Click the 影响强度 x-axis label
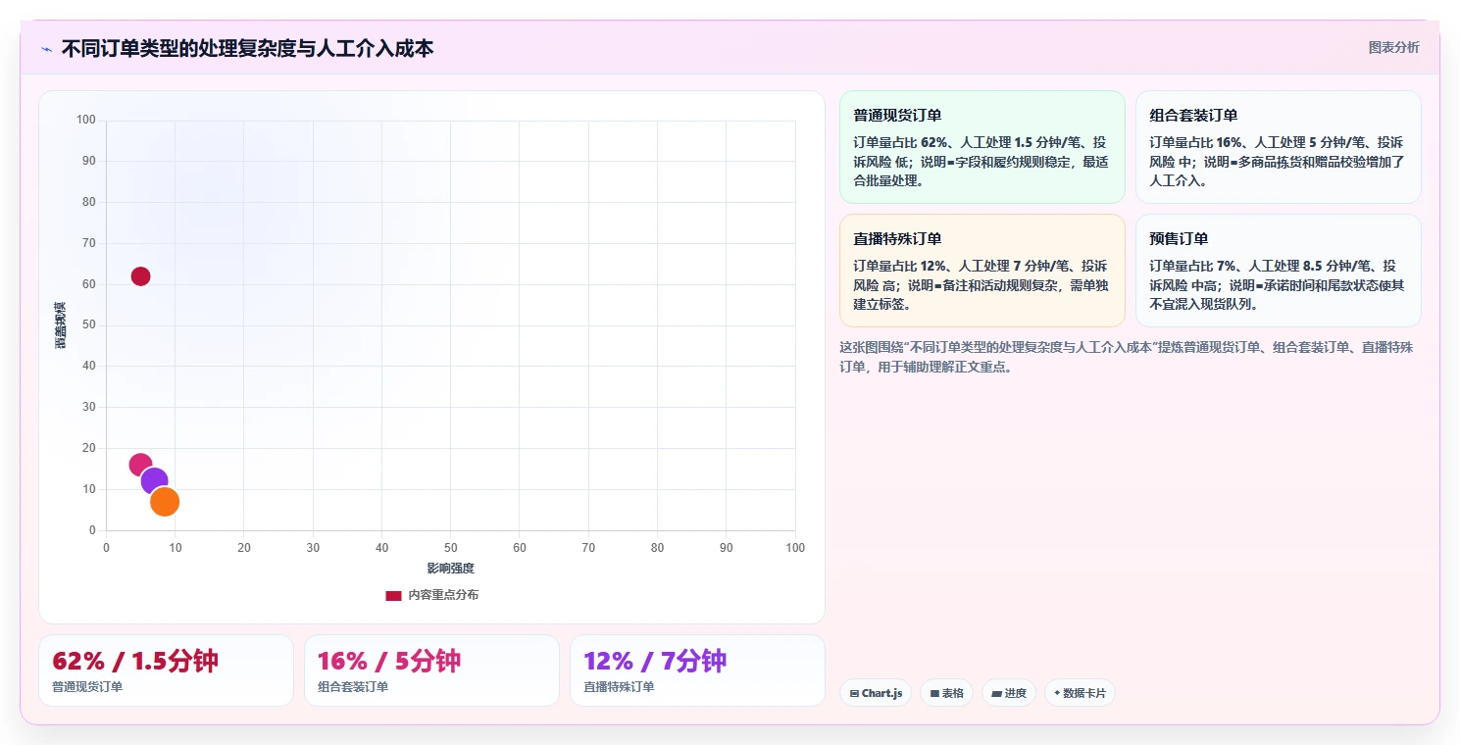 click(x=450, y=569)
